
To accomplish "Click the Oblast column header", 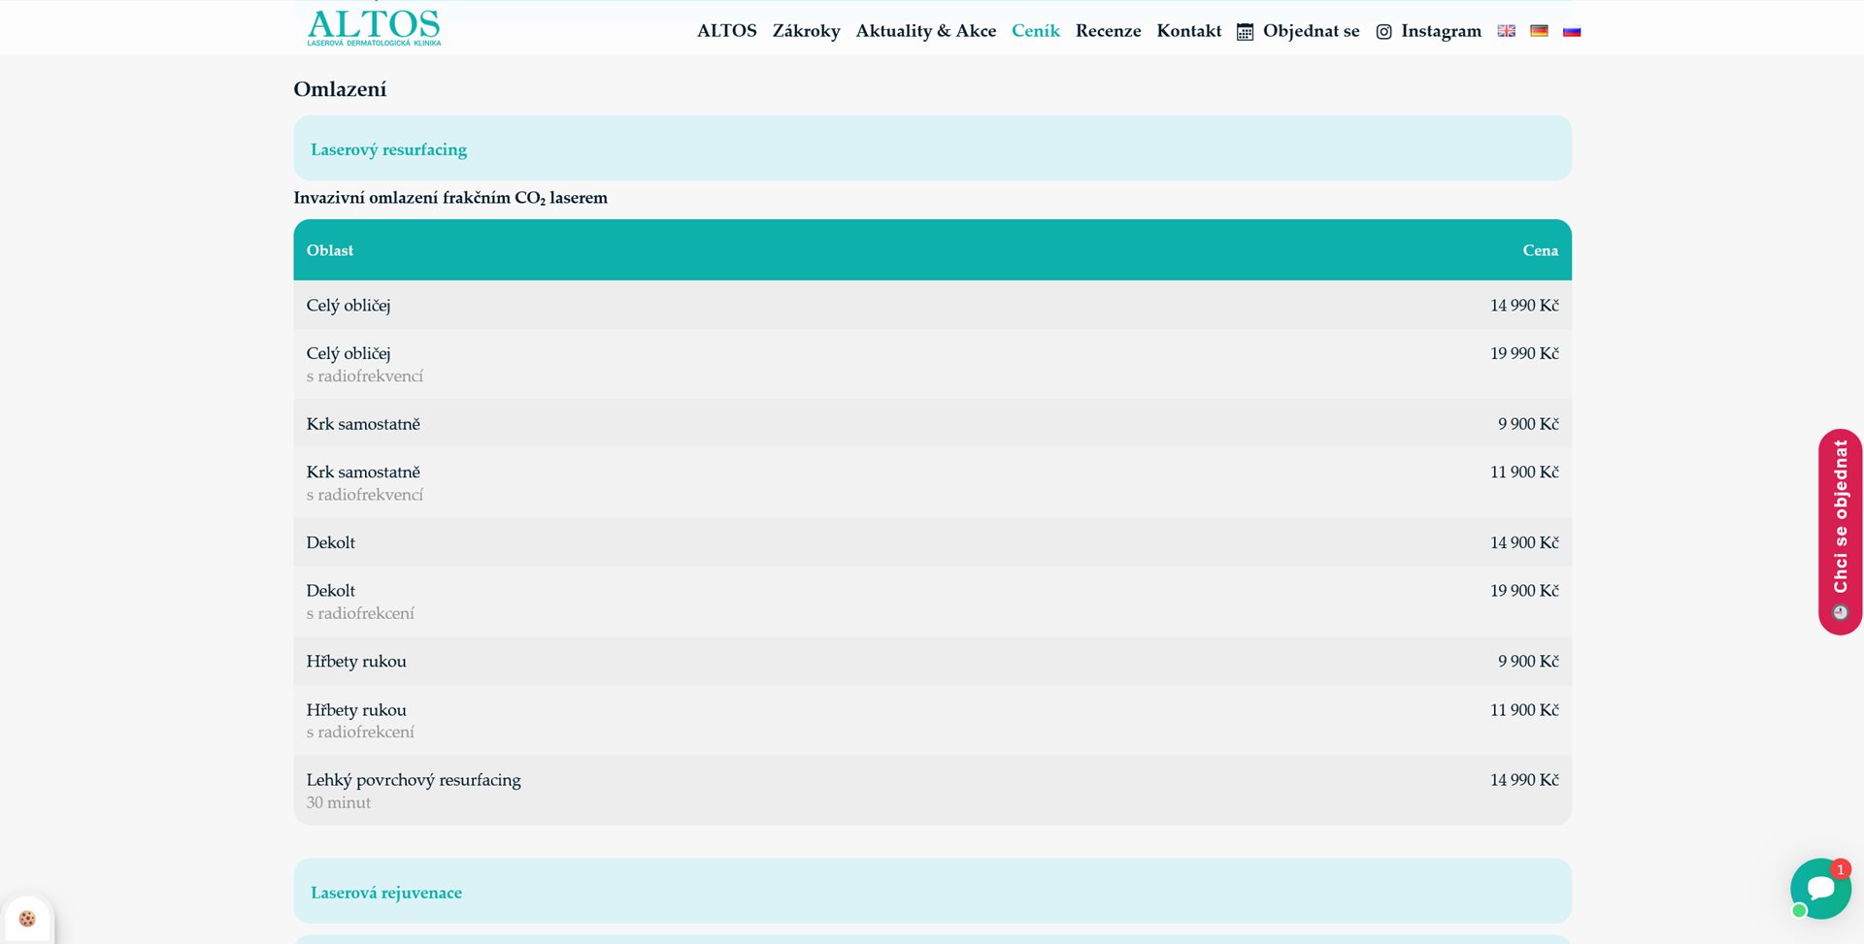I will pos(330,250).
